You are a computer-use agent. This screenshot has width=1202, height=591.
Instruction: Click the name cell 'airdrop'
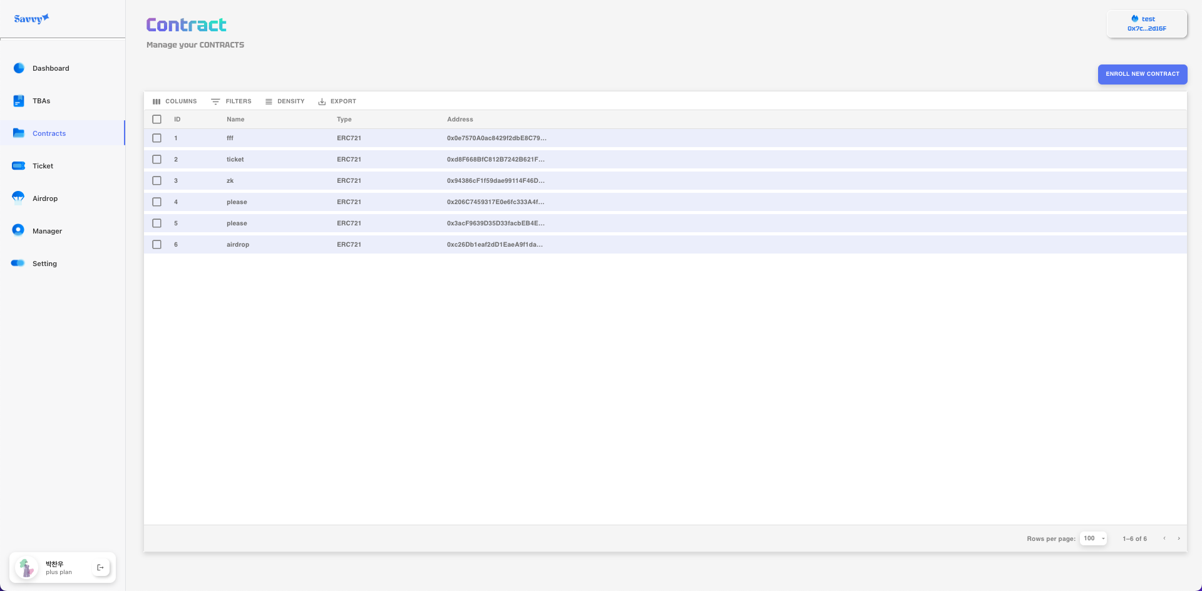[238, 244]
